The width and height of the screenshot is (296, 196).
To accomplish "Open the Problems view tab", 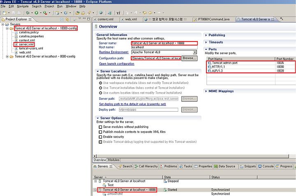I will tap(169, 166).
